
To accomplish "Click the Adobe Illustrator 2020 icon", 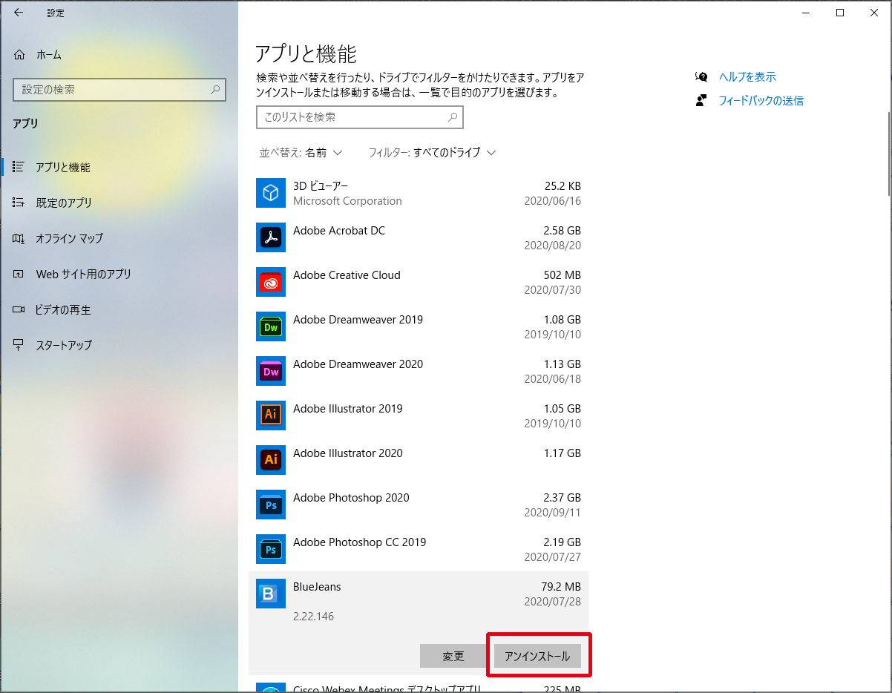I will click(271, 460).
